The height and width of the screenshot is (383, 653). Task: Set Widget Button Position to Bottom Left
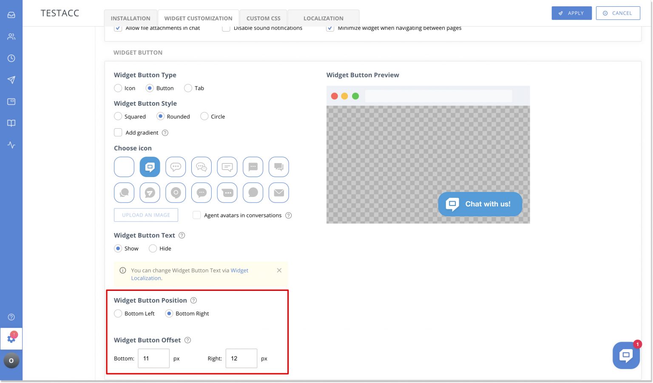tap(118, 313)
